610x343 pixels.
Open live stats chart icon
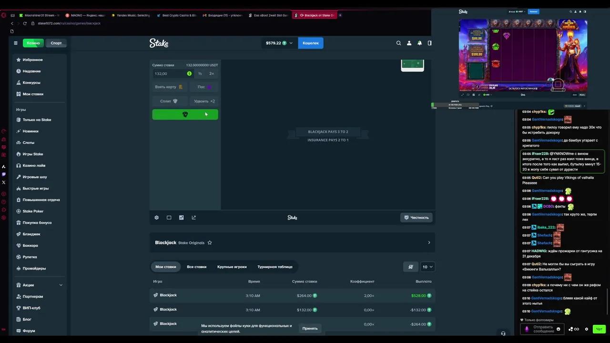tap(181, 218)
